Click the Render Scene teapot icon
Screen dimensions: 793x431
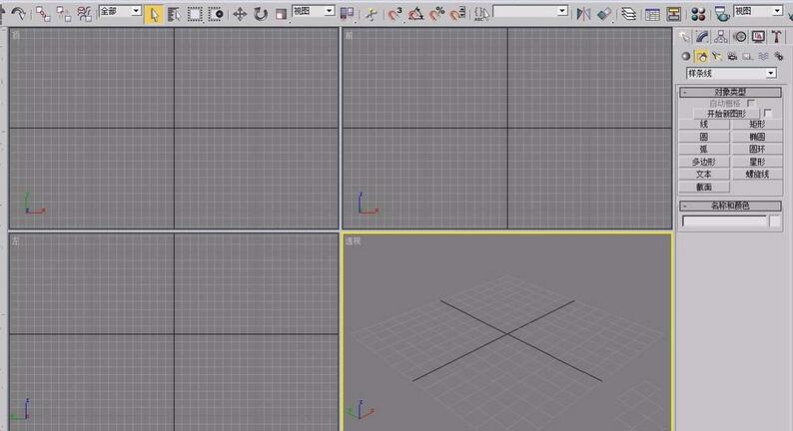(722, 15)
